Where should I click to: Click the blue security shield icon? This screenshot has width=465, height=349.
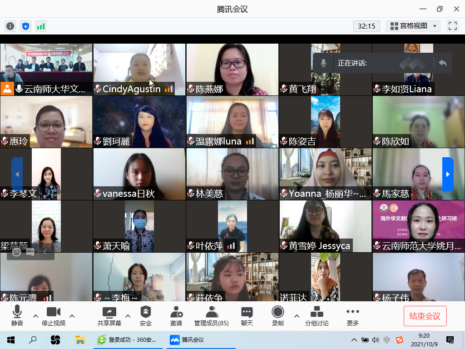[25, 26]
